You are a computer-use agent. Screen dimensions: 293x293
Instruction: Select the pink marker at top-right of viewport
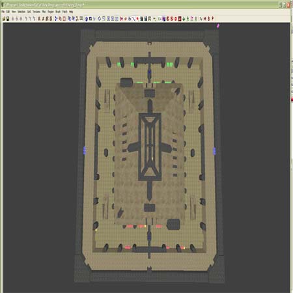[x=218, y=26]
